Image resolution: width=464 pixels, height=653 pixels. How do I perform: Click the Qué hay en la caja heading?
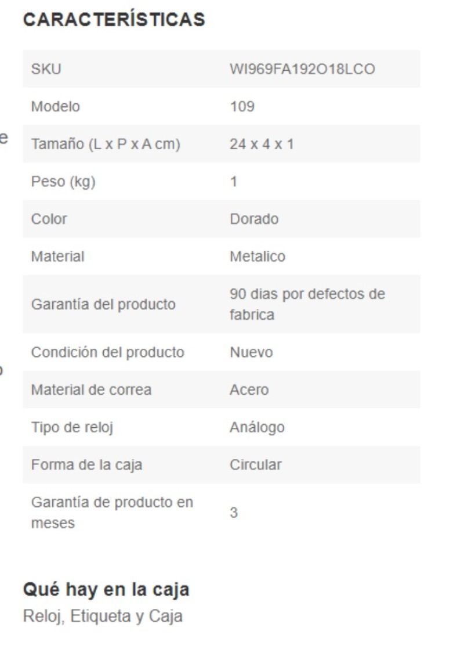click(x=106, y=589)
